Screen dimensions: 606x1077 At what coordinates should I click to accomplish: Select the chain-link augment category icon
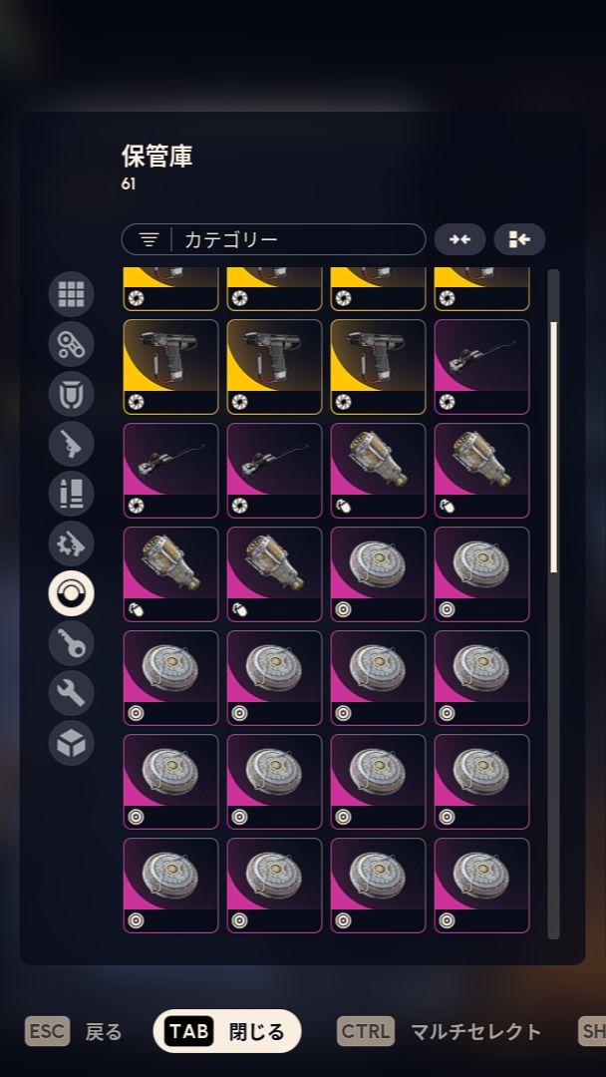tap(72, 344)
